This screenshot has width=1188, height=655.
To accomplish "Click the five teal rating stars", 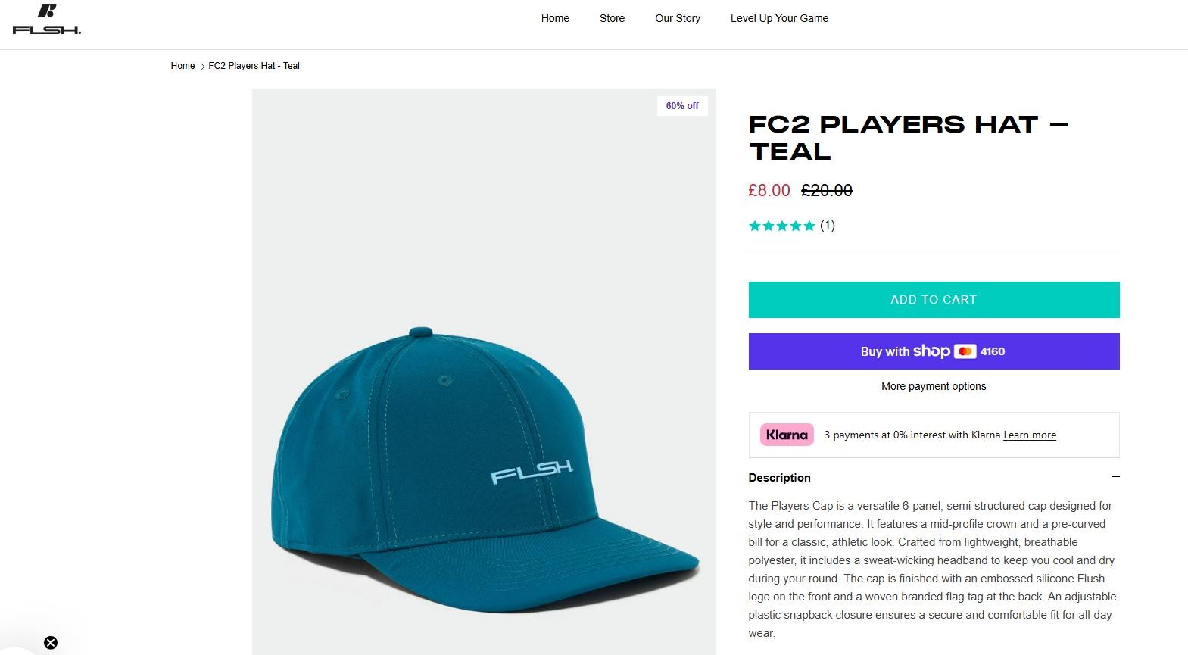I will (781, 226).
